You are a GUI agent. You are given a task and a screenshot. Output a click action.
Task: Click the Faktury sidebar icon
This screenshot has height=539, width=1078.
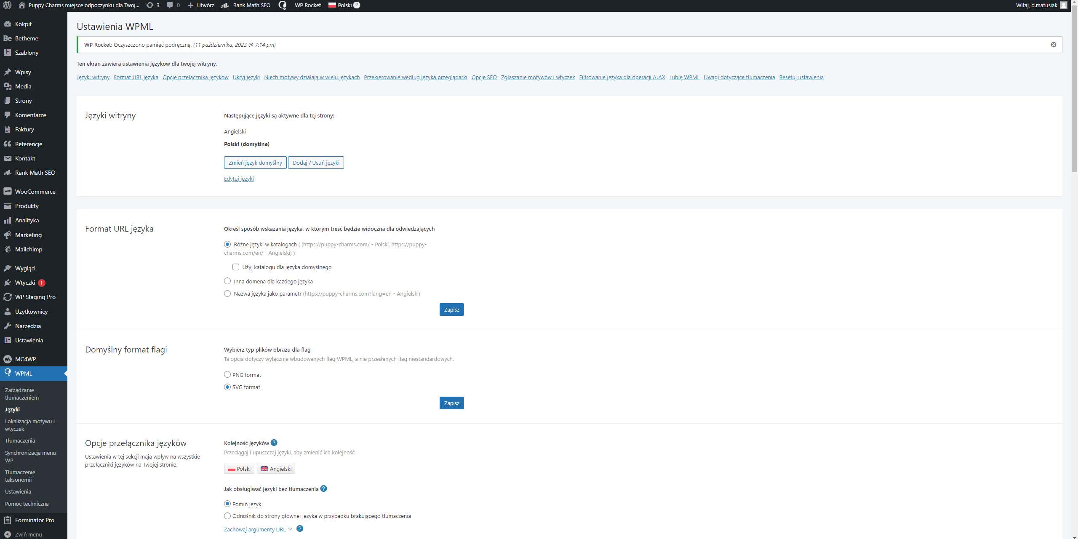click(x=7, y=129)
